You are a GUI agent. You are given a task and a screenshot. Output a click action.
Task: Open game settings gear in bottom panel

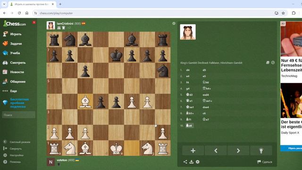[x=198, y=162]
